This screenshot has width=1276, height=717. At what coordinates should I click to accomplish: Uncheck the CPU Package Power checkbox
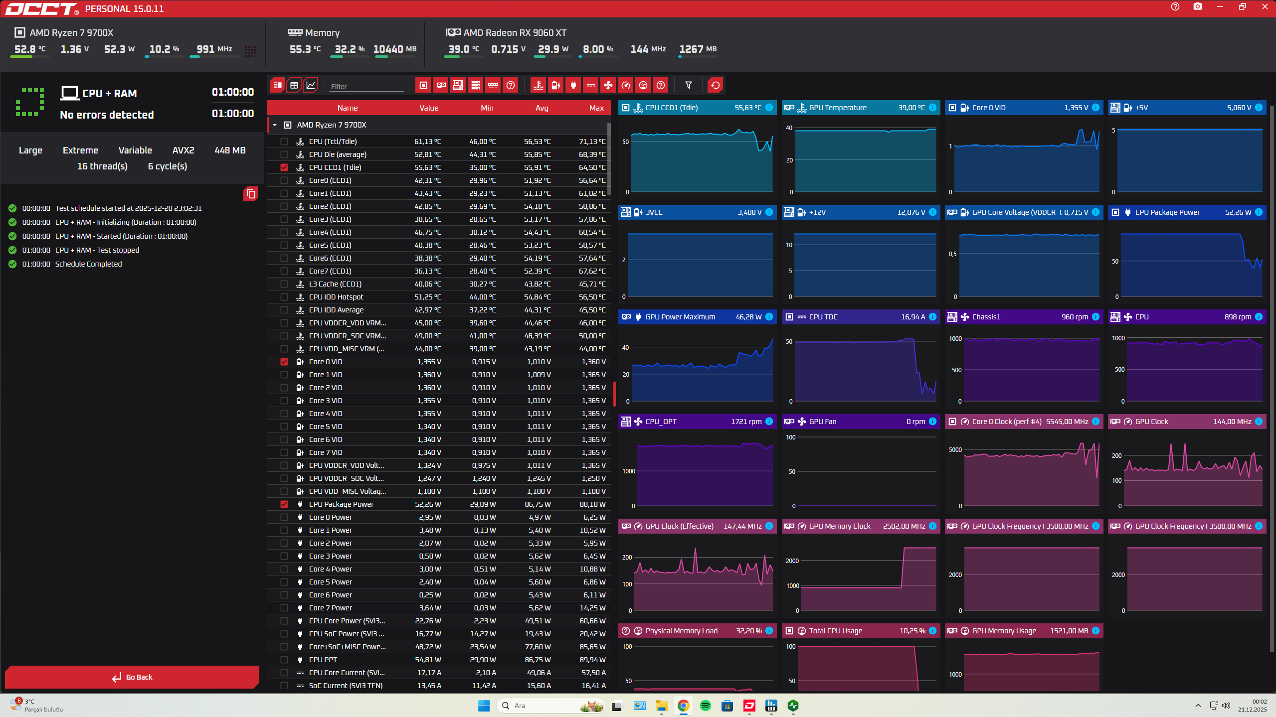click(x=284, y=504)
